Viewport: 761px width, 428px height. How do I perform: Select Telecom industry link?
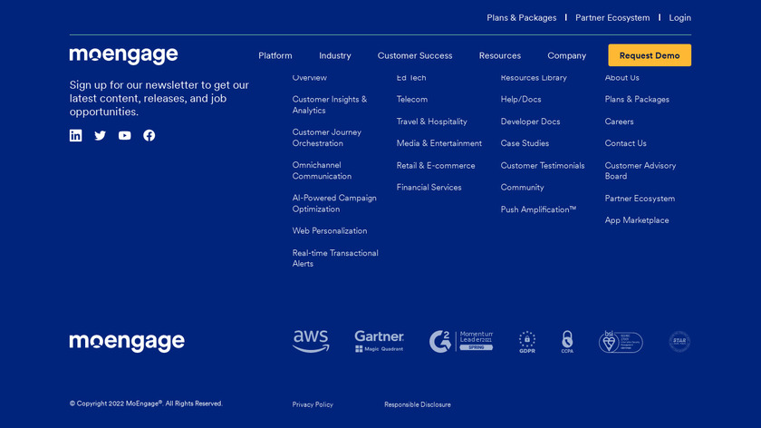[x=412, y=100]
